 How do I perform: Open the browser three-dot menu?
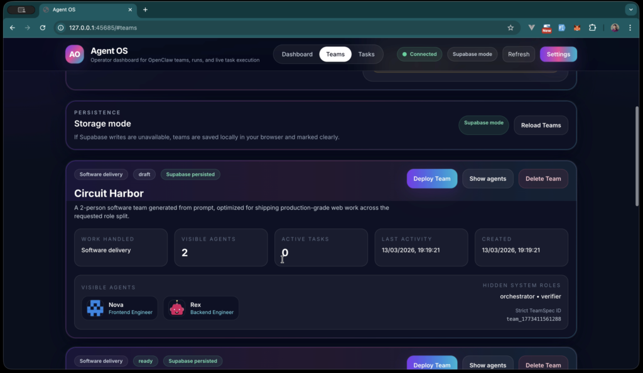(630, 28)
